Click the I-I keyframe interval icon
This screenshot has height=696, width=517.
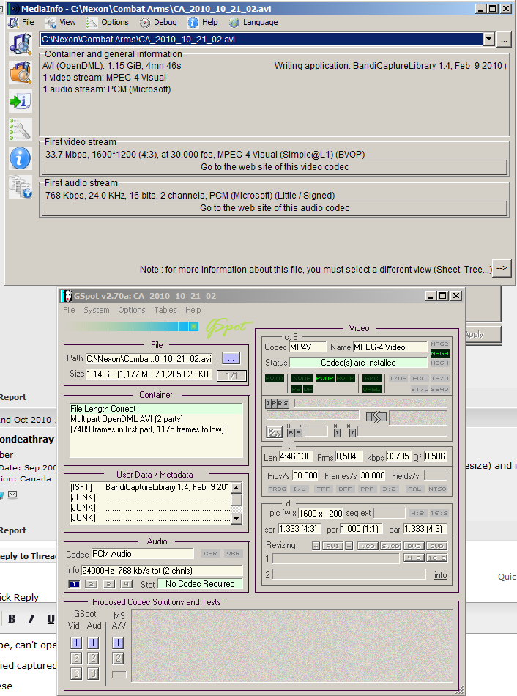[345, 432]
